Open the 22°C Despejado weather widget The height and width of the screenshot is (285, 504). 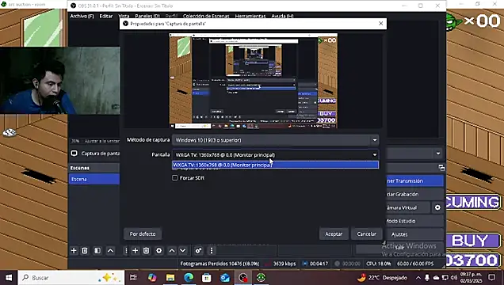[x=383, y=278]
